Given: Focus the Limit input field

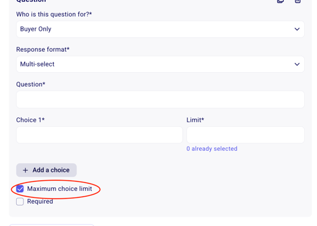Looking at the screenshot, I should [245, 135].
